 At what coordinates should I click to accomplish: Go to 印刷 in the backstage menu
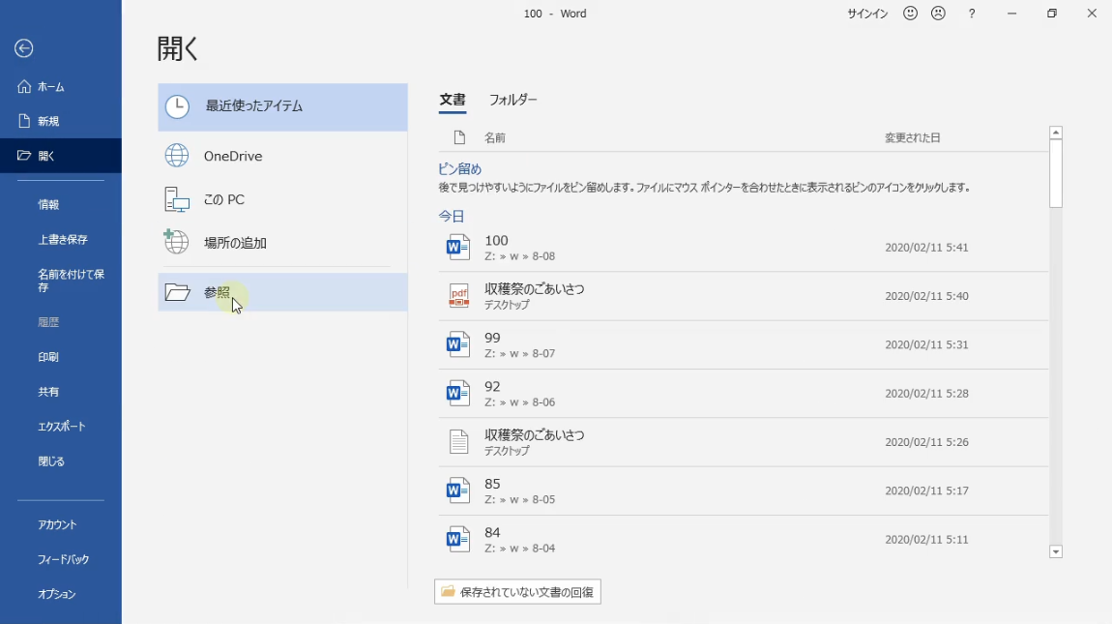click(x=48, y=357)
